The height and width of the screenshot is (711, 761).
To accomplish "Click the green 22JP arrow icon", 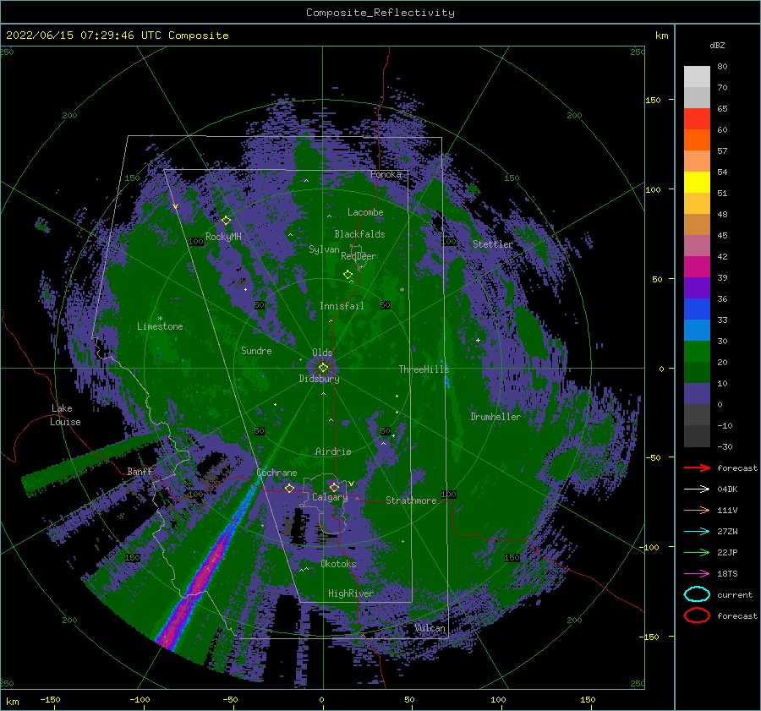I will click(697, 552).
